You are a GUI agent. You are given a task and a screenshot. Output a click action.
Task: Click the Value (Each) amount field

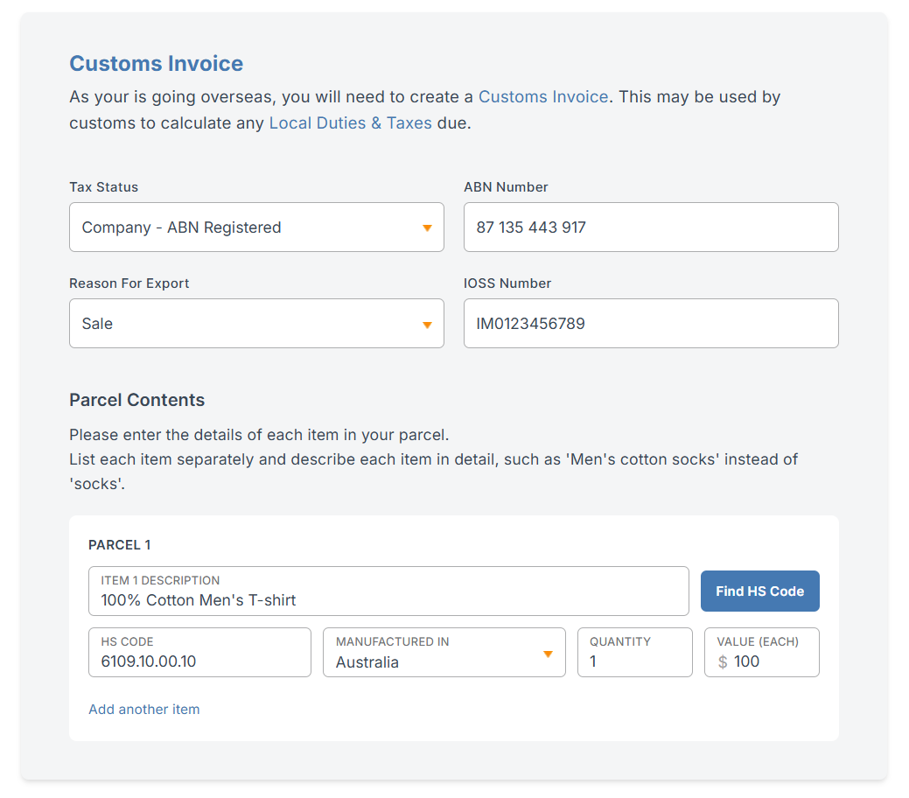[x=770, y=661]
